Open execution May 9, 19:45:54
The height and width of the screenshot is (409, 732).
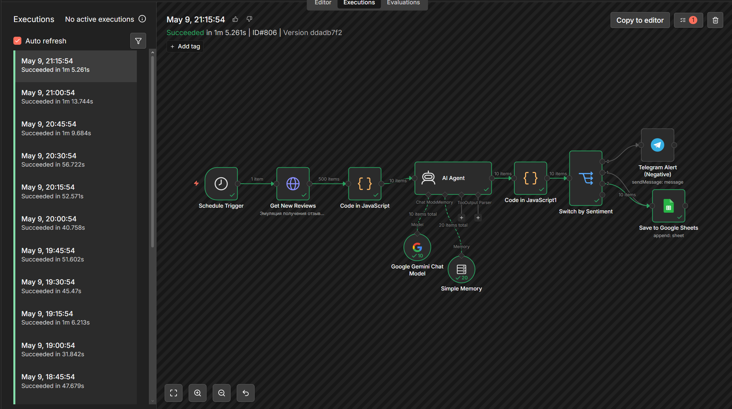pos(75,256)
